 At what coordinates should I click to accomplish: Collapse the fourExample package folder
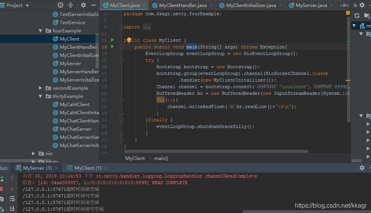40,31
